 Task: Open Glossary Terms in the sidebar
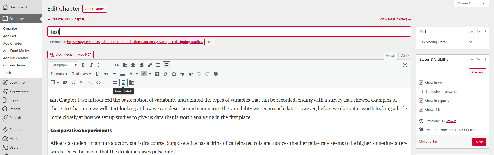(14, 65)
